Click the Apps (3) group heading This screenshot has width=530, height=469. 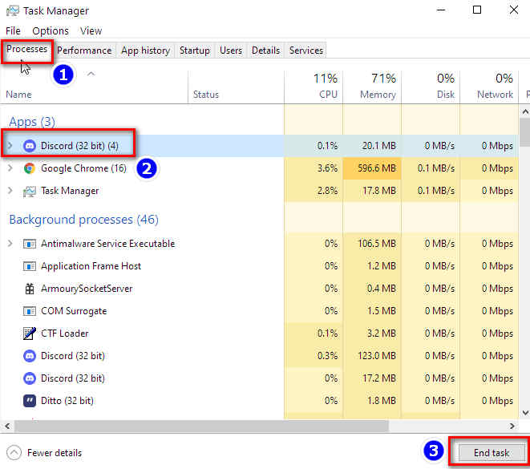32,122
